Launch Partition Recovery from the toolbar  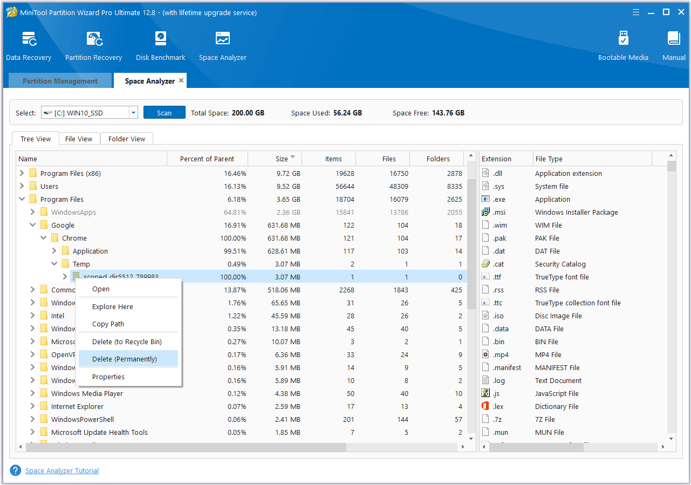pos(93,45)
